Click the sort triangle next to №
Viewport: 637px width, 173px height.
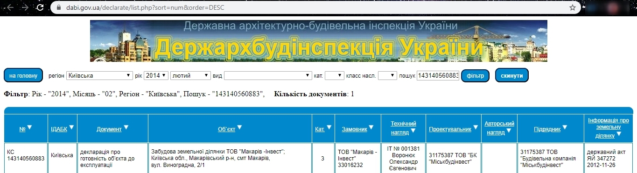click(x=30, y=127)
